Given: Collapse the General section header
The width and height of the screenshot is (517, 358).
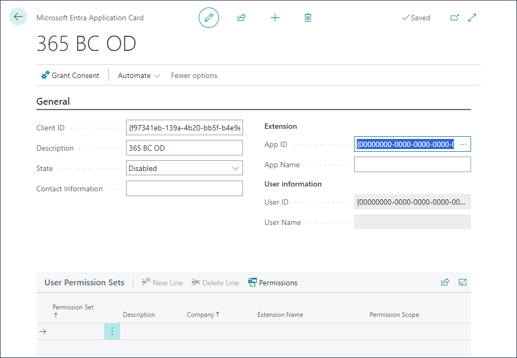Looking at the screenshot, I should coord(53,102).
